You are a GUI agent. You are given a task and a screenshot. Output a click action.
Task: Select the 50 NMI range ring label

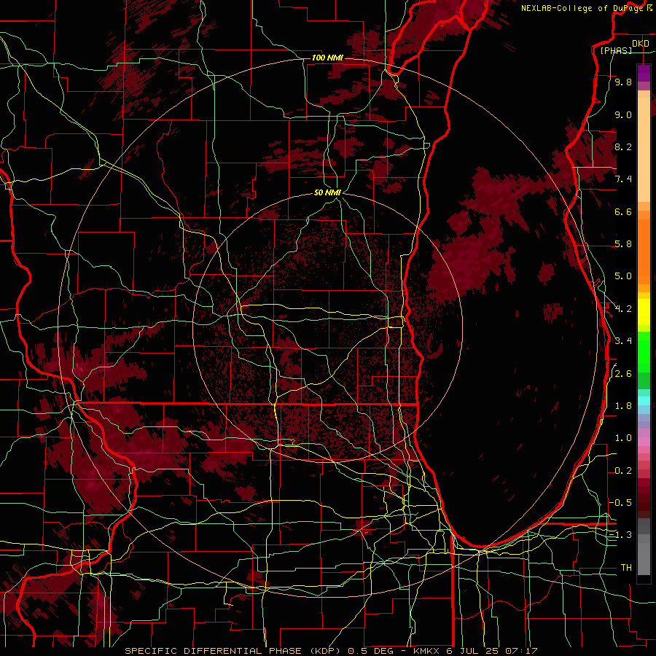[327, 192]
